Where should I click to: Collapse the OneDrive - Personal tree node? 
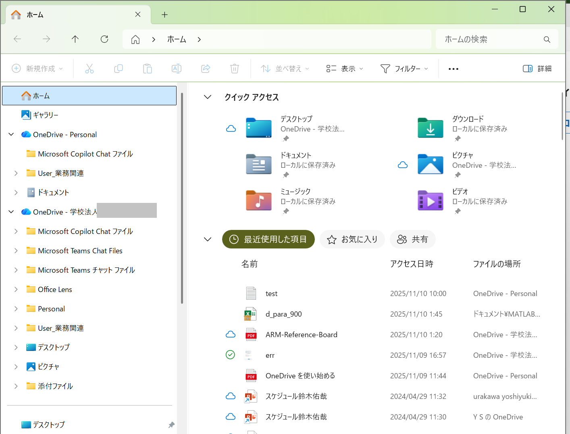coord(11,134)
